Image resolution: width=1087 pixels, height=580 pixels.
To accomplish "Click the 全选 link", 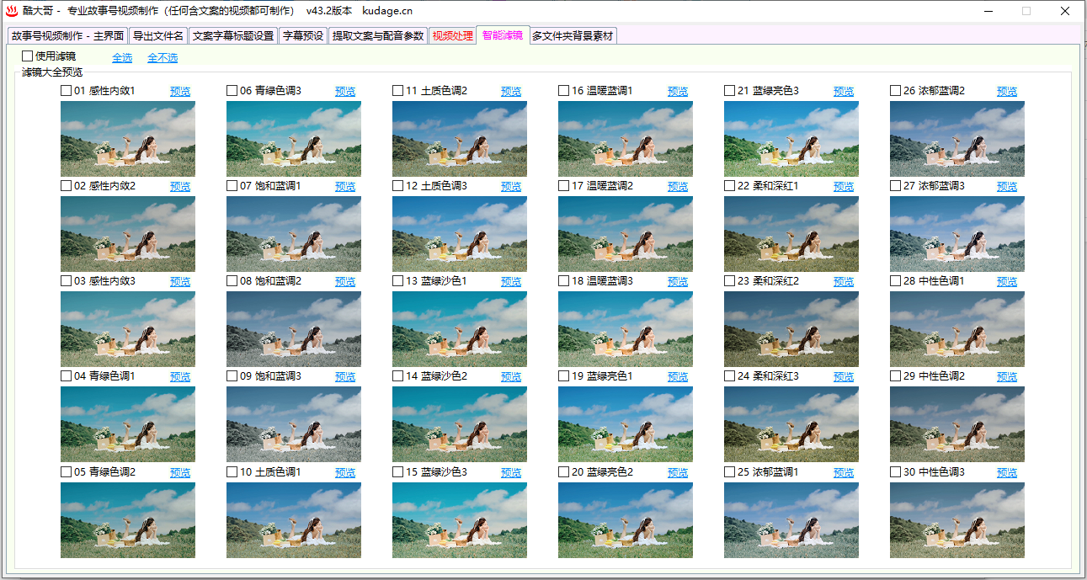I will point(122,58).
